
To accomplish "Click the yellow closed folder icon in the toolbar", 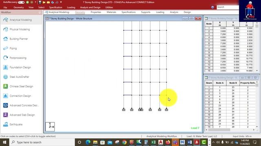I will point(48,2).
